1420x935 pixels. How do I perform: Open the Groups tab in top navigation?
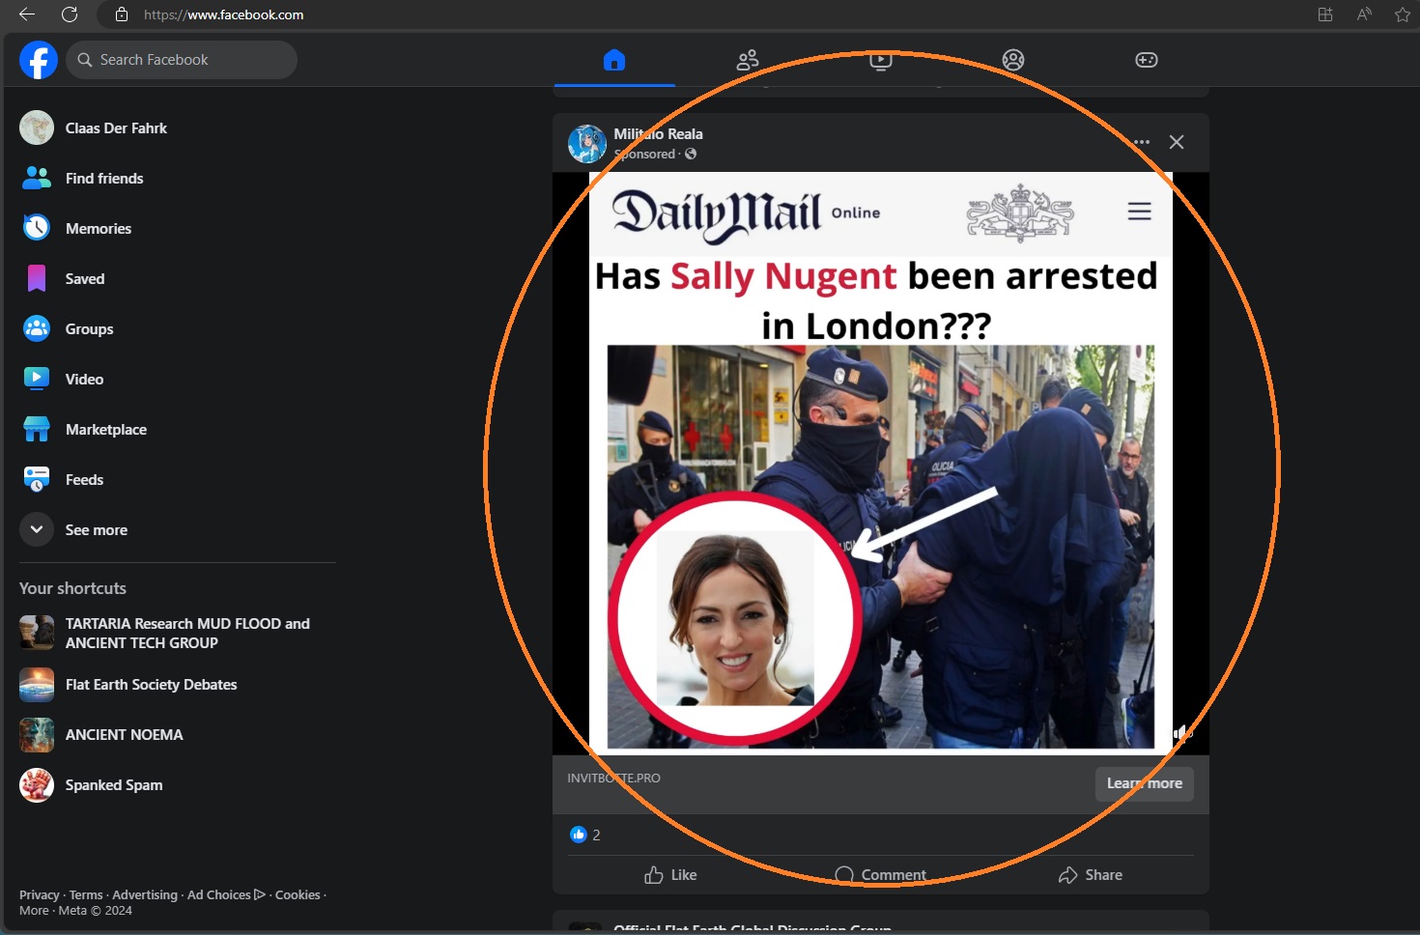(x=1013, y=60)
